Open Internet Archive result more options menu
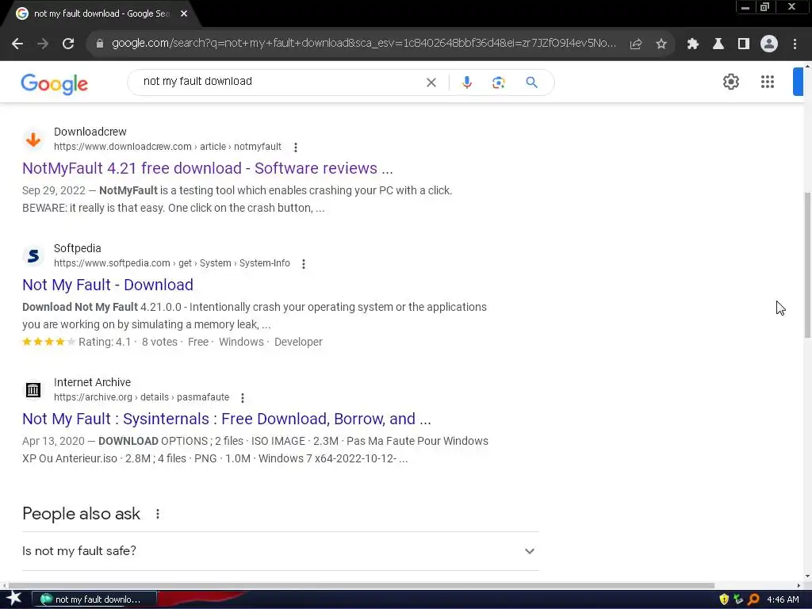Screen dimensions: 812x609 click(243, 398)
